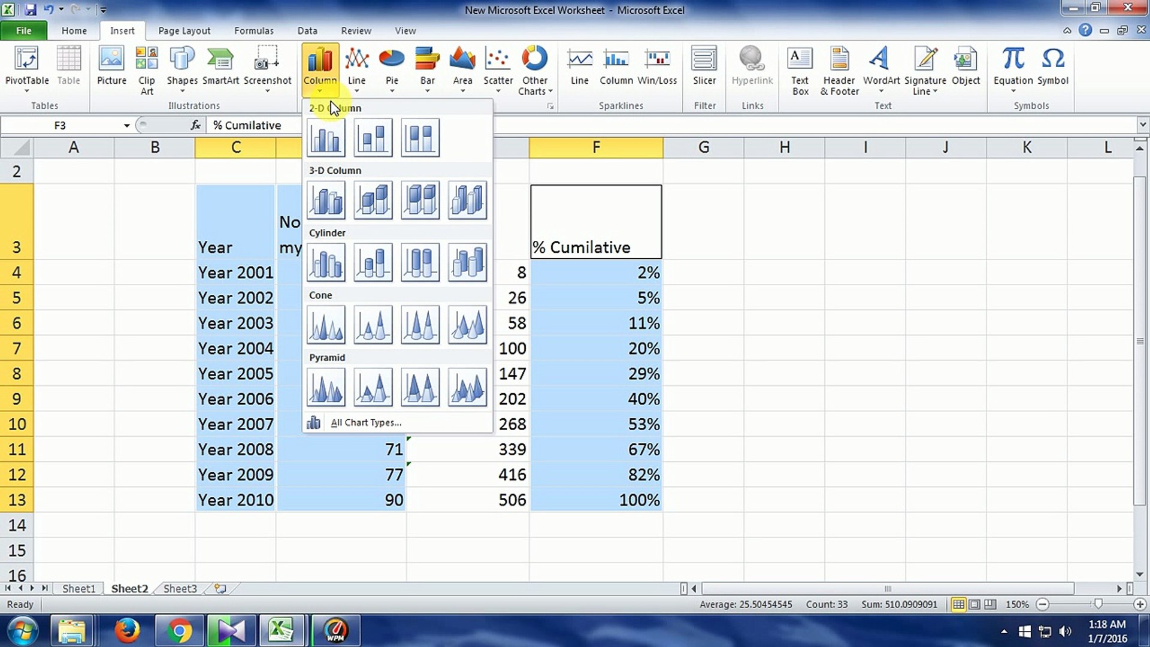This screenshot has height=647, width=1150.
Task: Open the Clip Art pane
Action: tap(147, 69)
